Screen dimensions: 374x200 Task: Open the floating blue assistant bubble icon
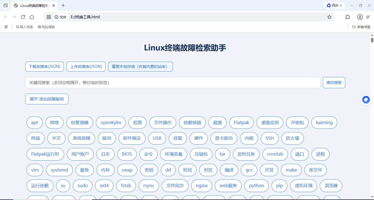[x=366, y=100]
